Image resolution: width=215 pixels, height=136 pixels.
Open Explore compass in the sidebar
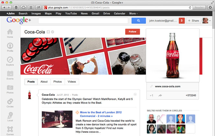pos(10,61)
